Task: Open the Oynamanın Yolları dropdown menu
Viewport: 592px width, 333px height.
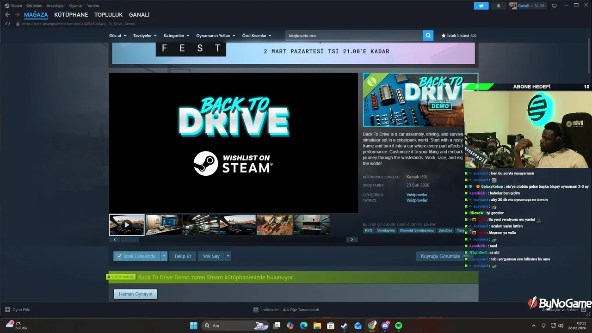Action: point(216,36)
